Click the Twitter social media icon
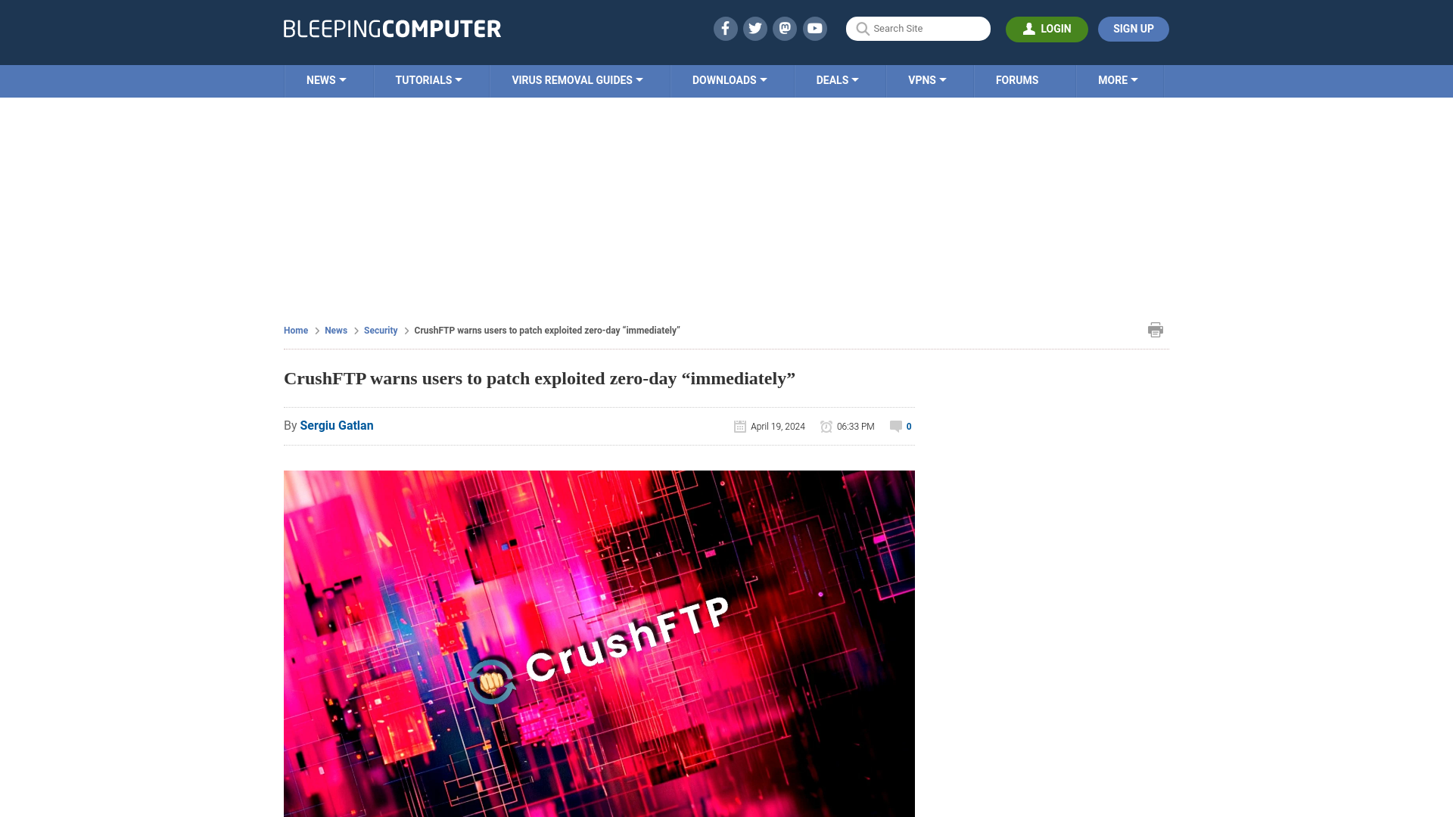Image resolution: width=1453 pixels, height=817 pixels. [755, 28]
